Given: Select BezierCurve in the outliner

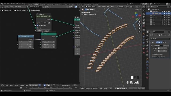Looking at the screenshot, I should coord(158,14).
